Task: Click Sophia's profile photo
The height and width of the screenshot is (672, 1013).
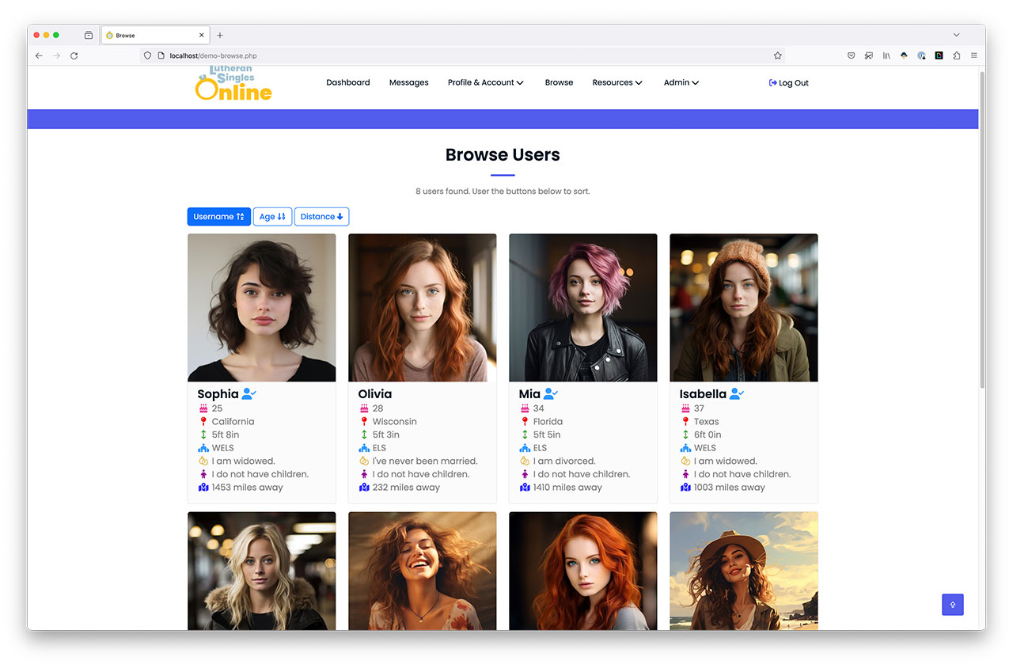Action: [262, 307]
